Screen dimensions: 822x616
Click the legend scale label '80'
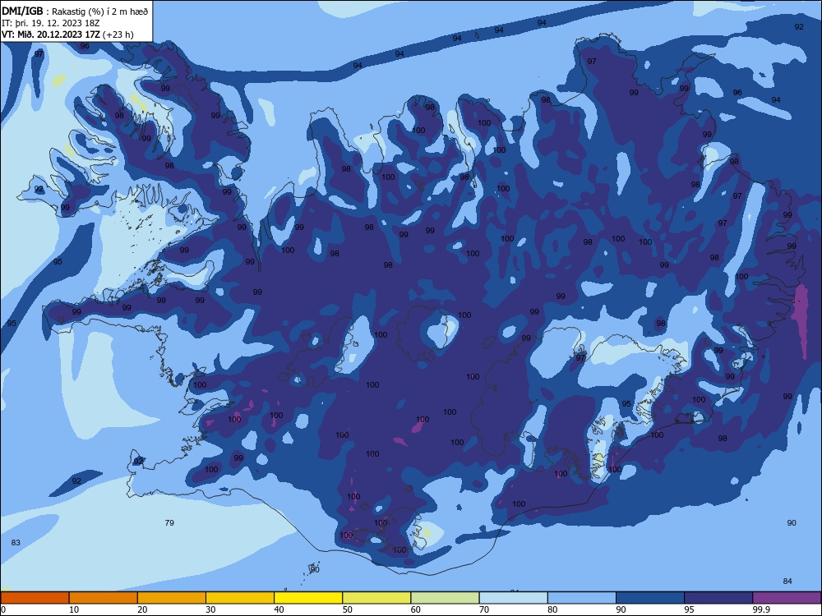pyautogui.click(x=552, y=609)
